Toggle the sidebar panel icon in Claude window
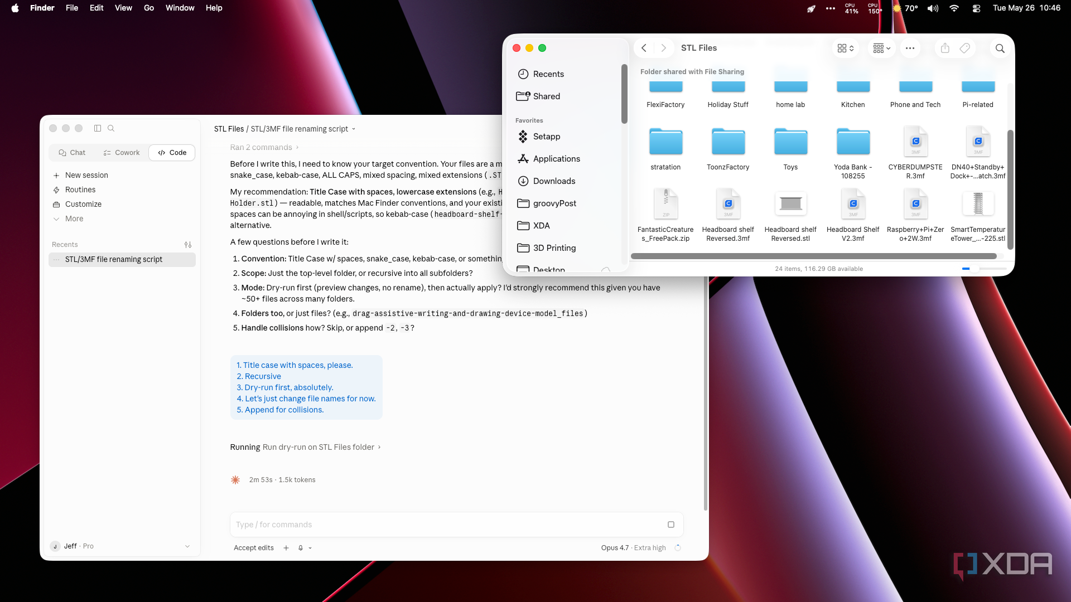1071x602 pixels. pyautogui.click(x=98, y=128)
